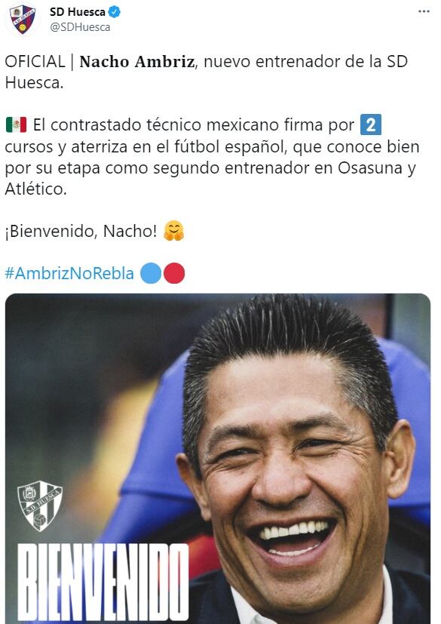Open the welcome photo of the coach

pos(218,459)
